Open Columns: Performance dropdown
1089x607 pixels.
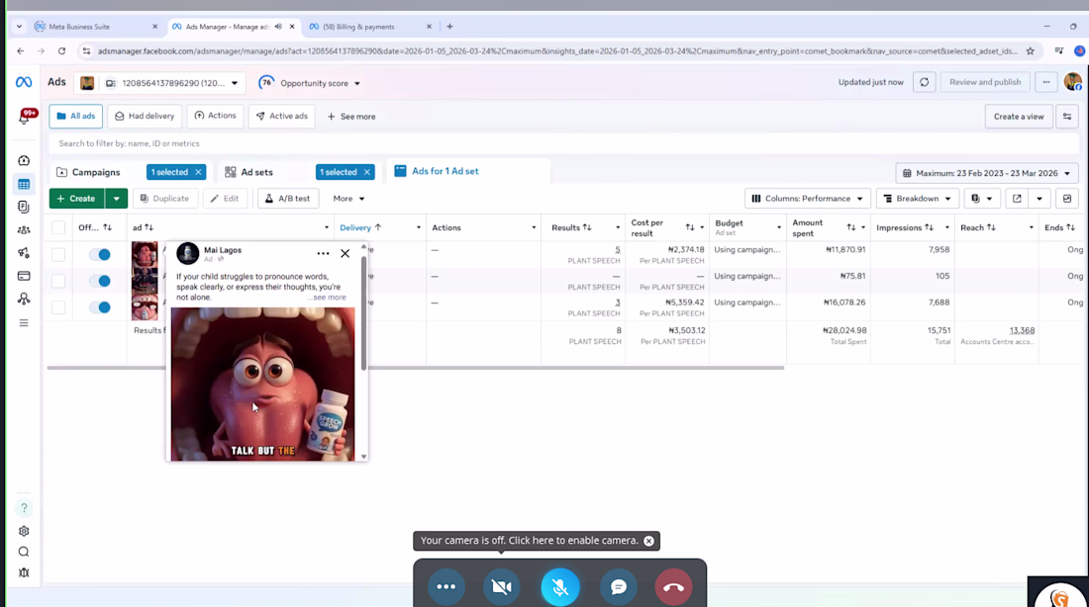pos(807,199)
